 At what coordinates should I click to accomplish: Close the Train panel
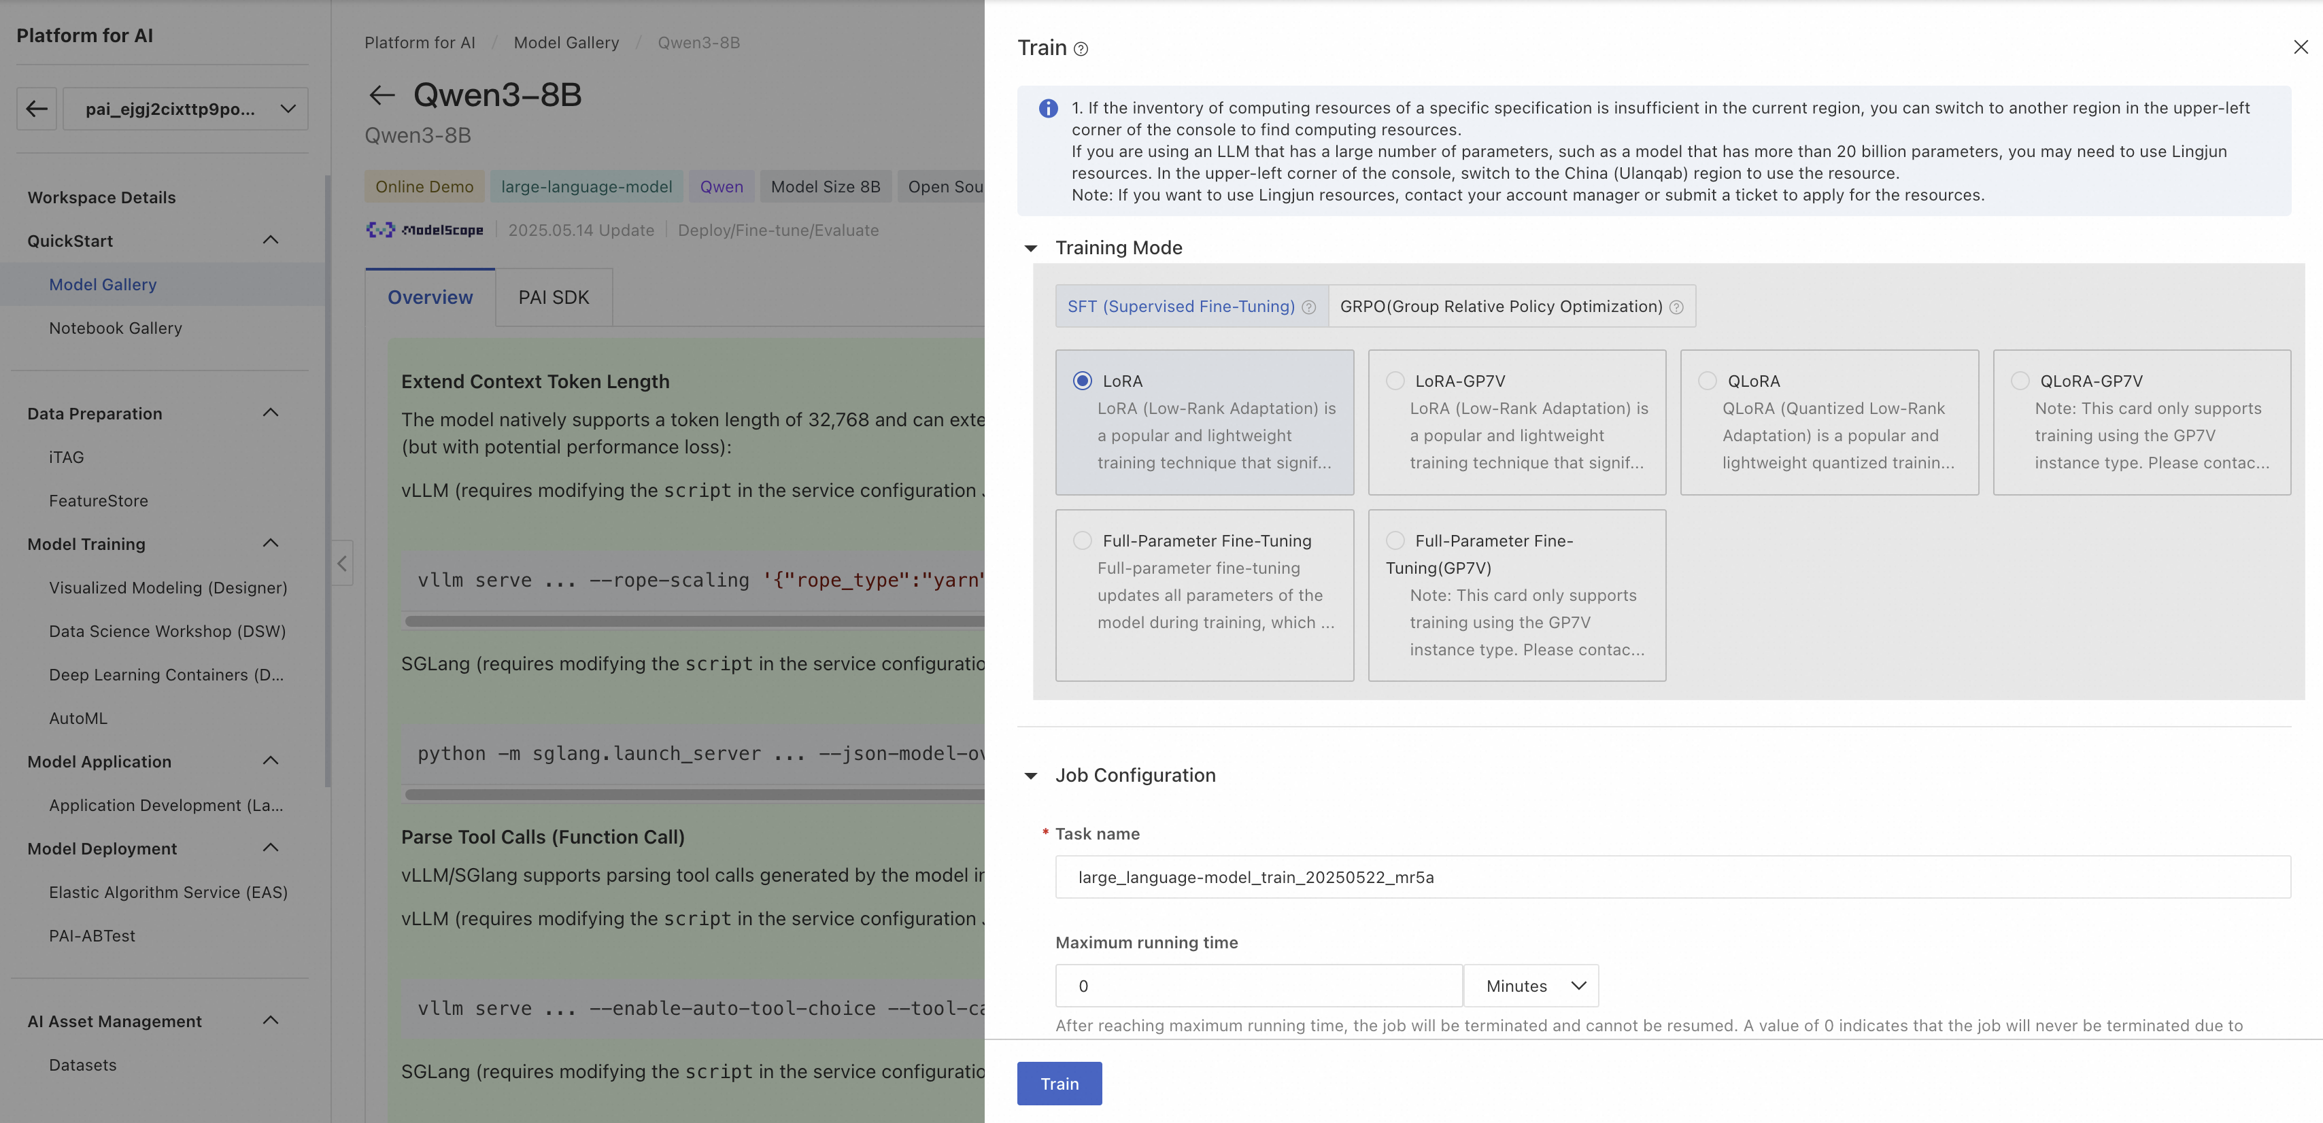[2301, 47]
